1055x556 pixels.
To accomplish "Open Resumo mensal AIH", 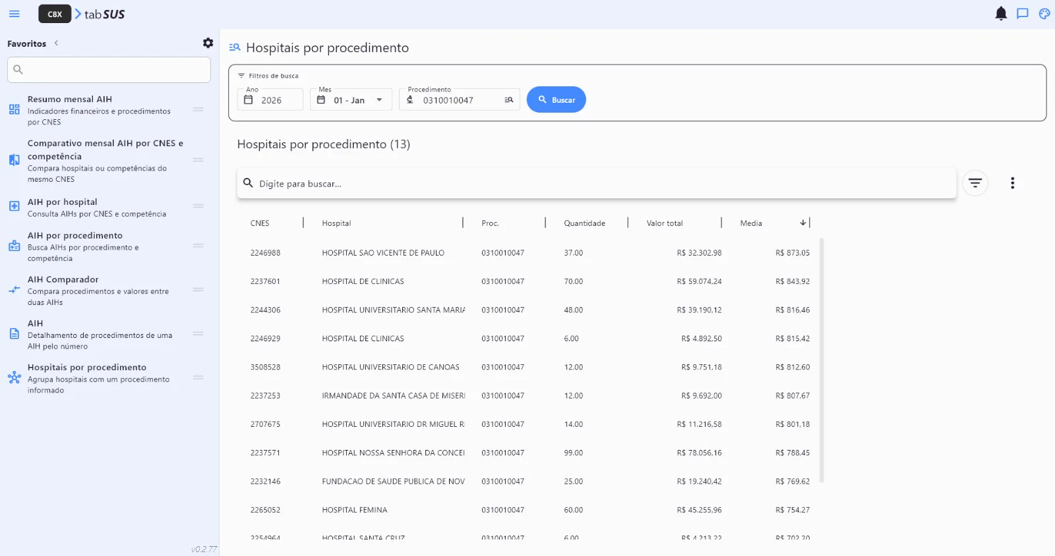I will click(x=99, y=110).
